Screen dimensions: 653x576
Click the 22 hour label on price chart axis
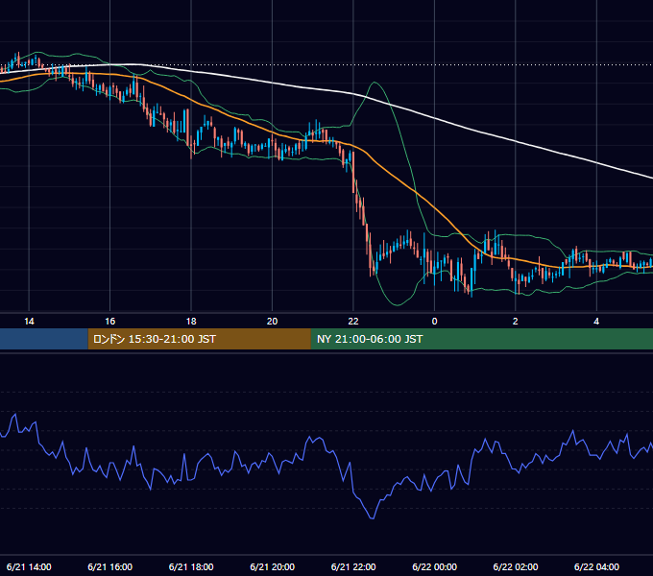point(353,322)
